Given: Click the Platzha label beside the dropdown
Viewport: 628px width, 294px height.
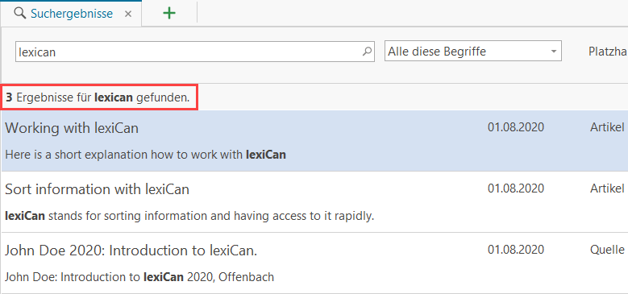Looking at the screenshot, I should (x=608, y=52).
